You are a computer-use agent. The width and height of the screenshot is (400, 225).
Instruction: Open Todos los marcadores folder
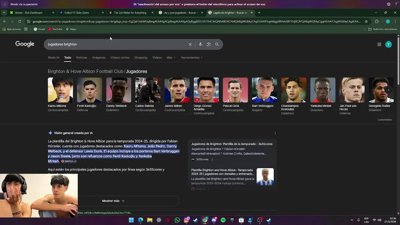(382, 29)
